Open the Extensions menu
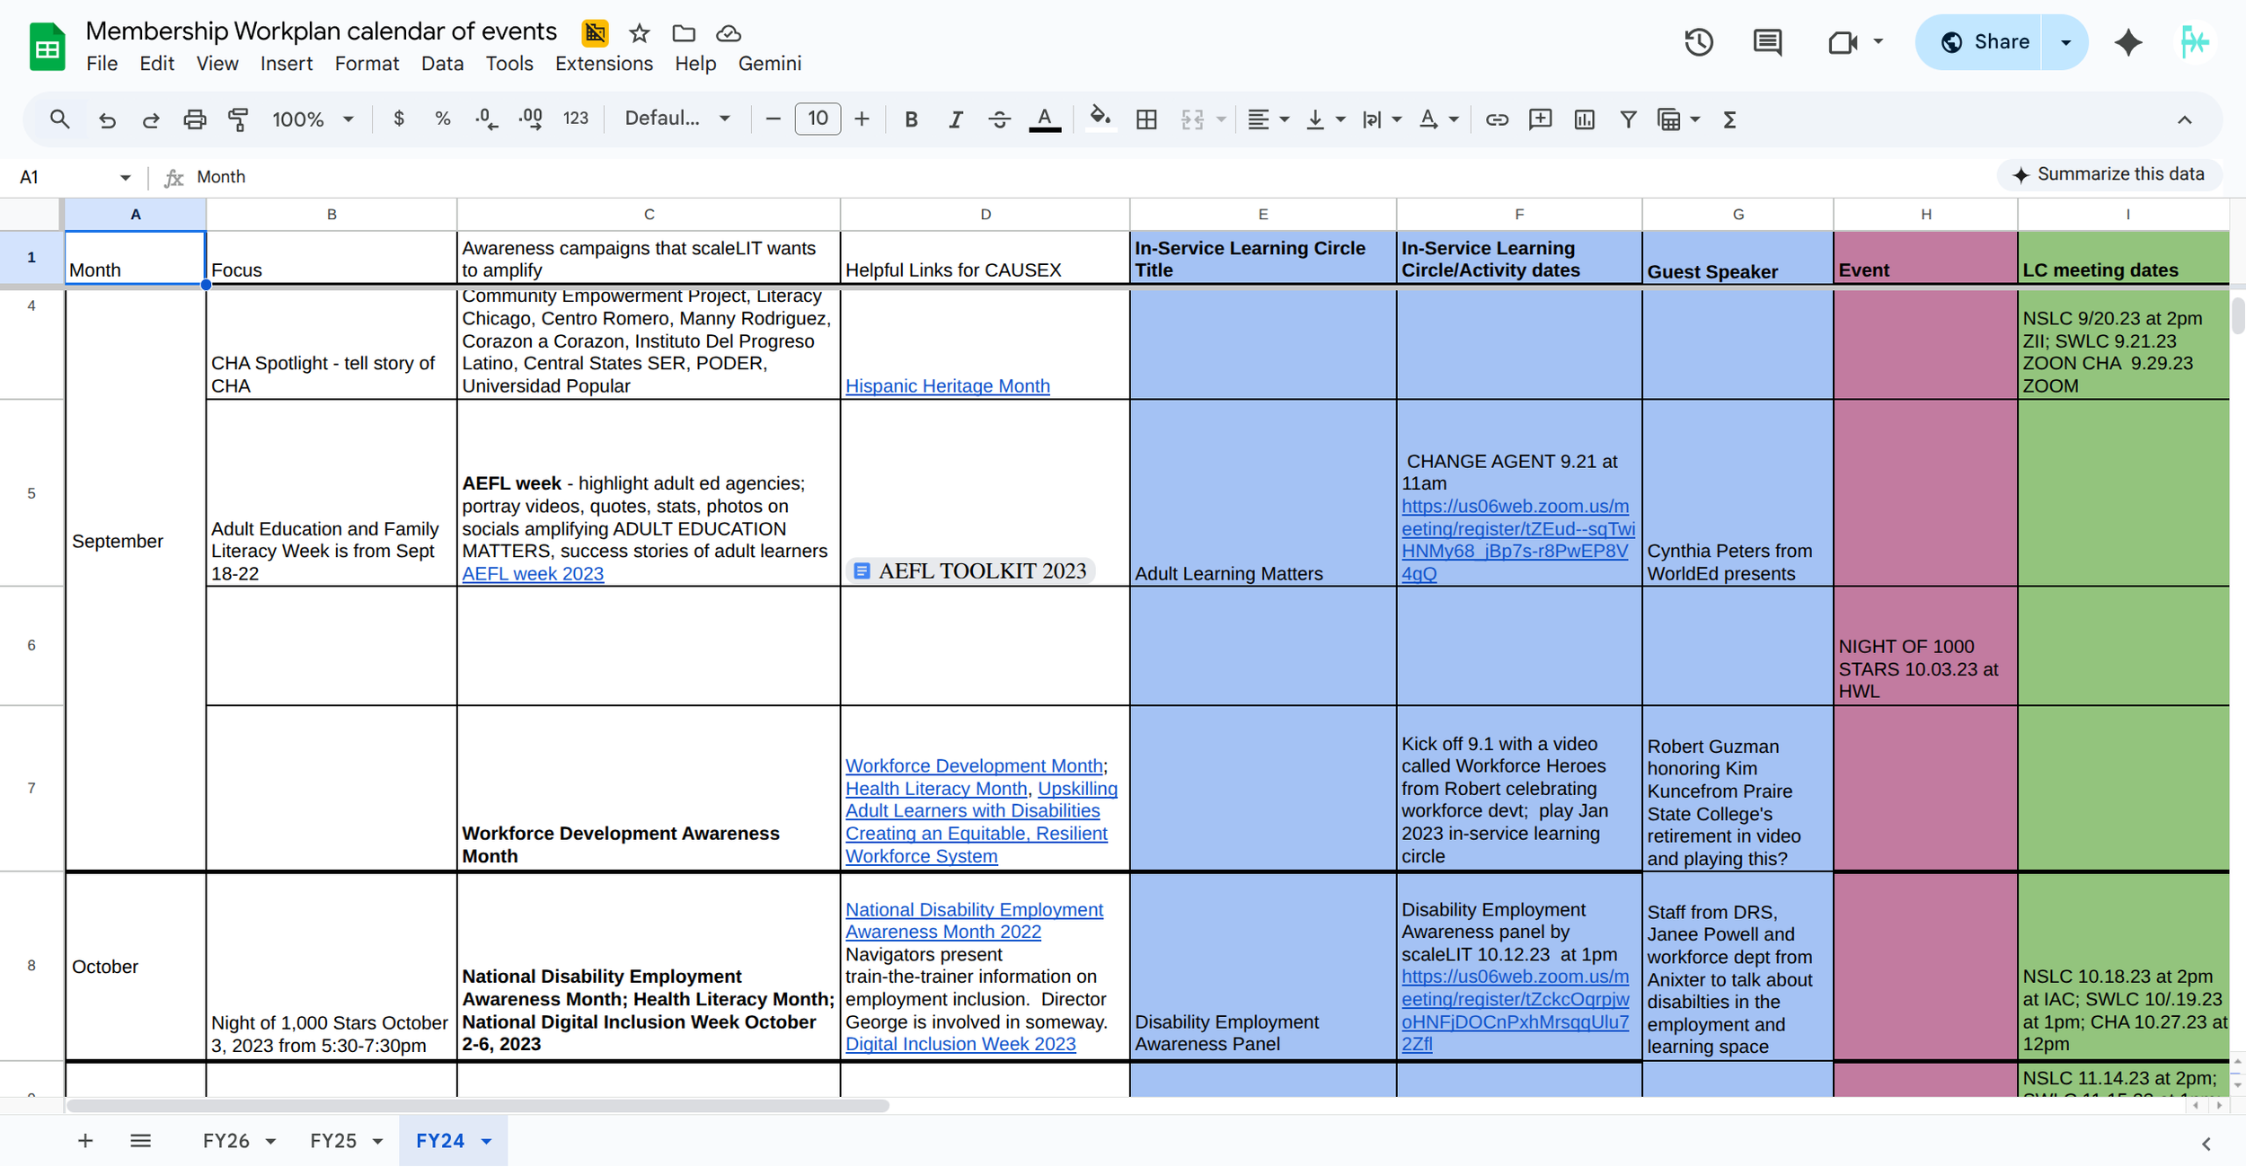This screenshot has width=2246, height=1167. tap(604, 64)
